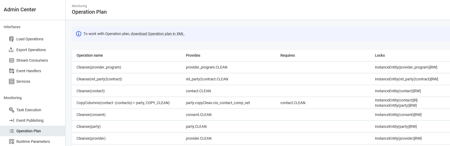This screenshot has width=450, height=146.
Task: Click the Admin Center title
Action: pos(20,9)
